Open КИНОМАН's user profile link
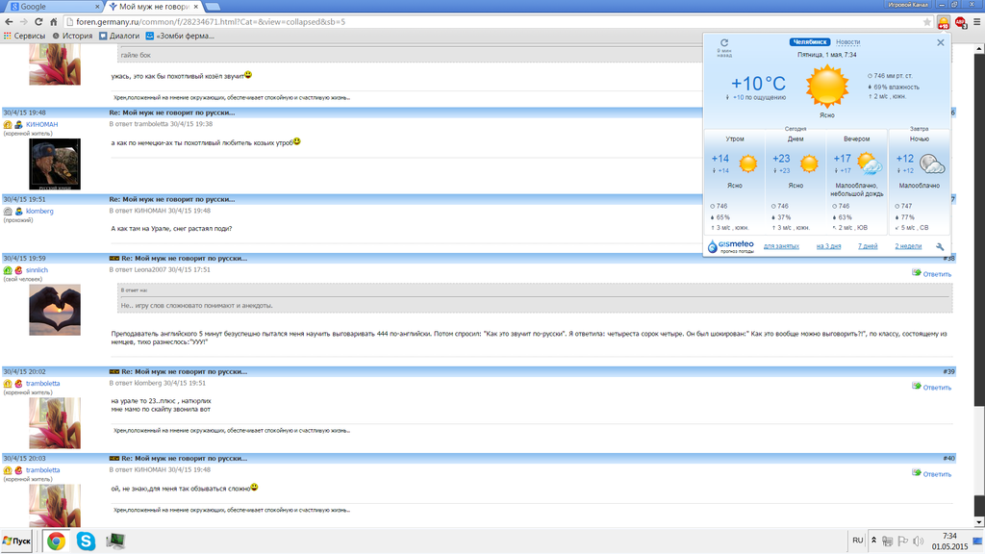Image resolution: width=985 pixels, height=554 pixels. click(x=41, y=124)
